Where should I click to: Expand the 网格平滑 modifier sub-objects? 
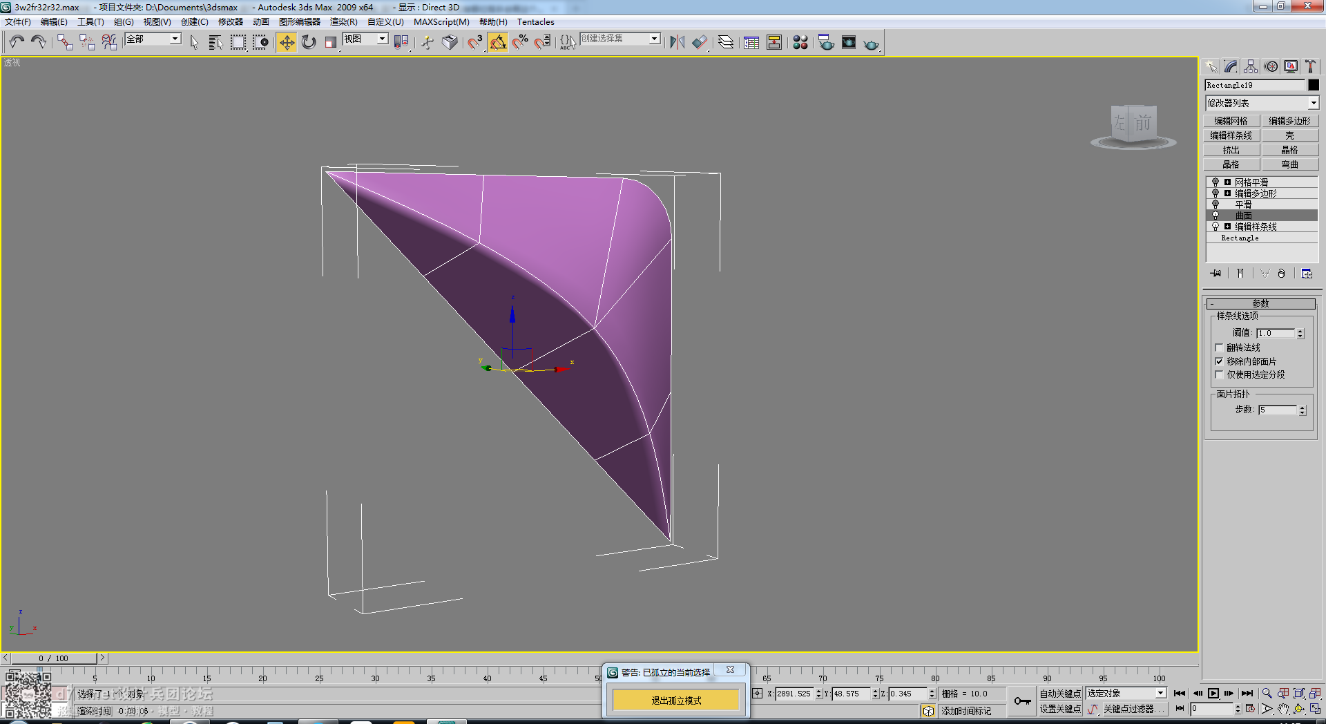pos(1227,182)
